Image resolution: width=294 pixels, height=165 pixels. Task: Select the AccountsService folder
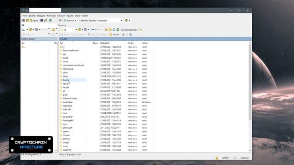[71, 50]
